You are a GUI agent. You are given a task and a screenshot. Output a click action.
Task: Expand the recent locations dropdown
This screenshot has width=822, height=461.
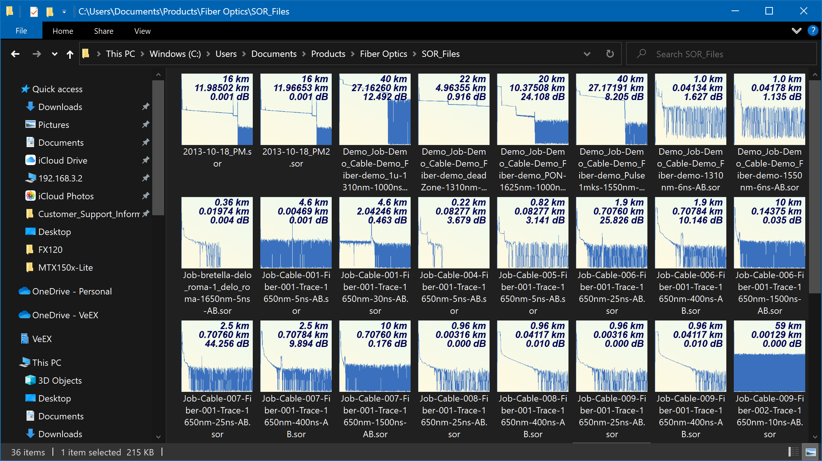coord(54,54)
